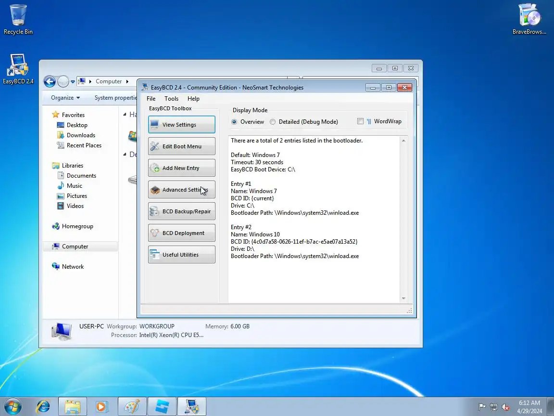This screenshot has height=416, width=554.
Task: Open the recent pages dropdown arrow in Explorer
Action: 73,82
